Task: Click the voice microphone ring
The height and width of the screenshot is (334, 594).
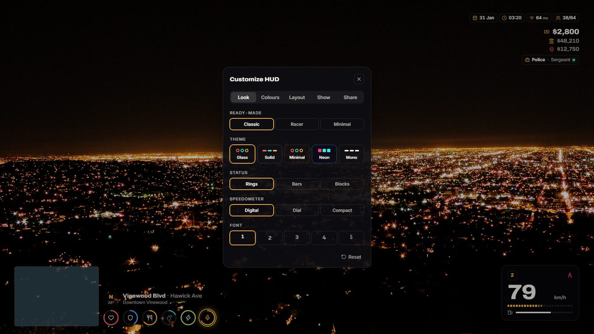Action: [208, 318]
